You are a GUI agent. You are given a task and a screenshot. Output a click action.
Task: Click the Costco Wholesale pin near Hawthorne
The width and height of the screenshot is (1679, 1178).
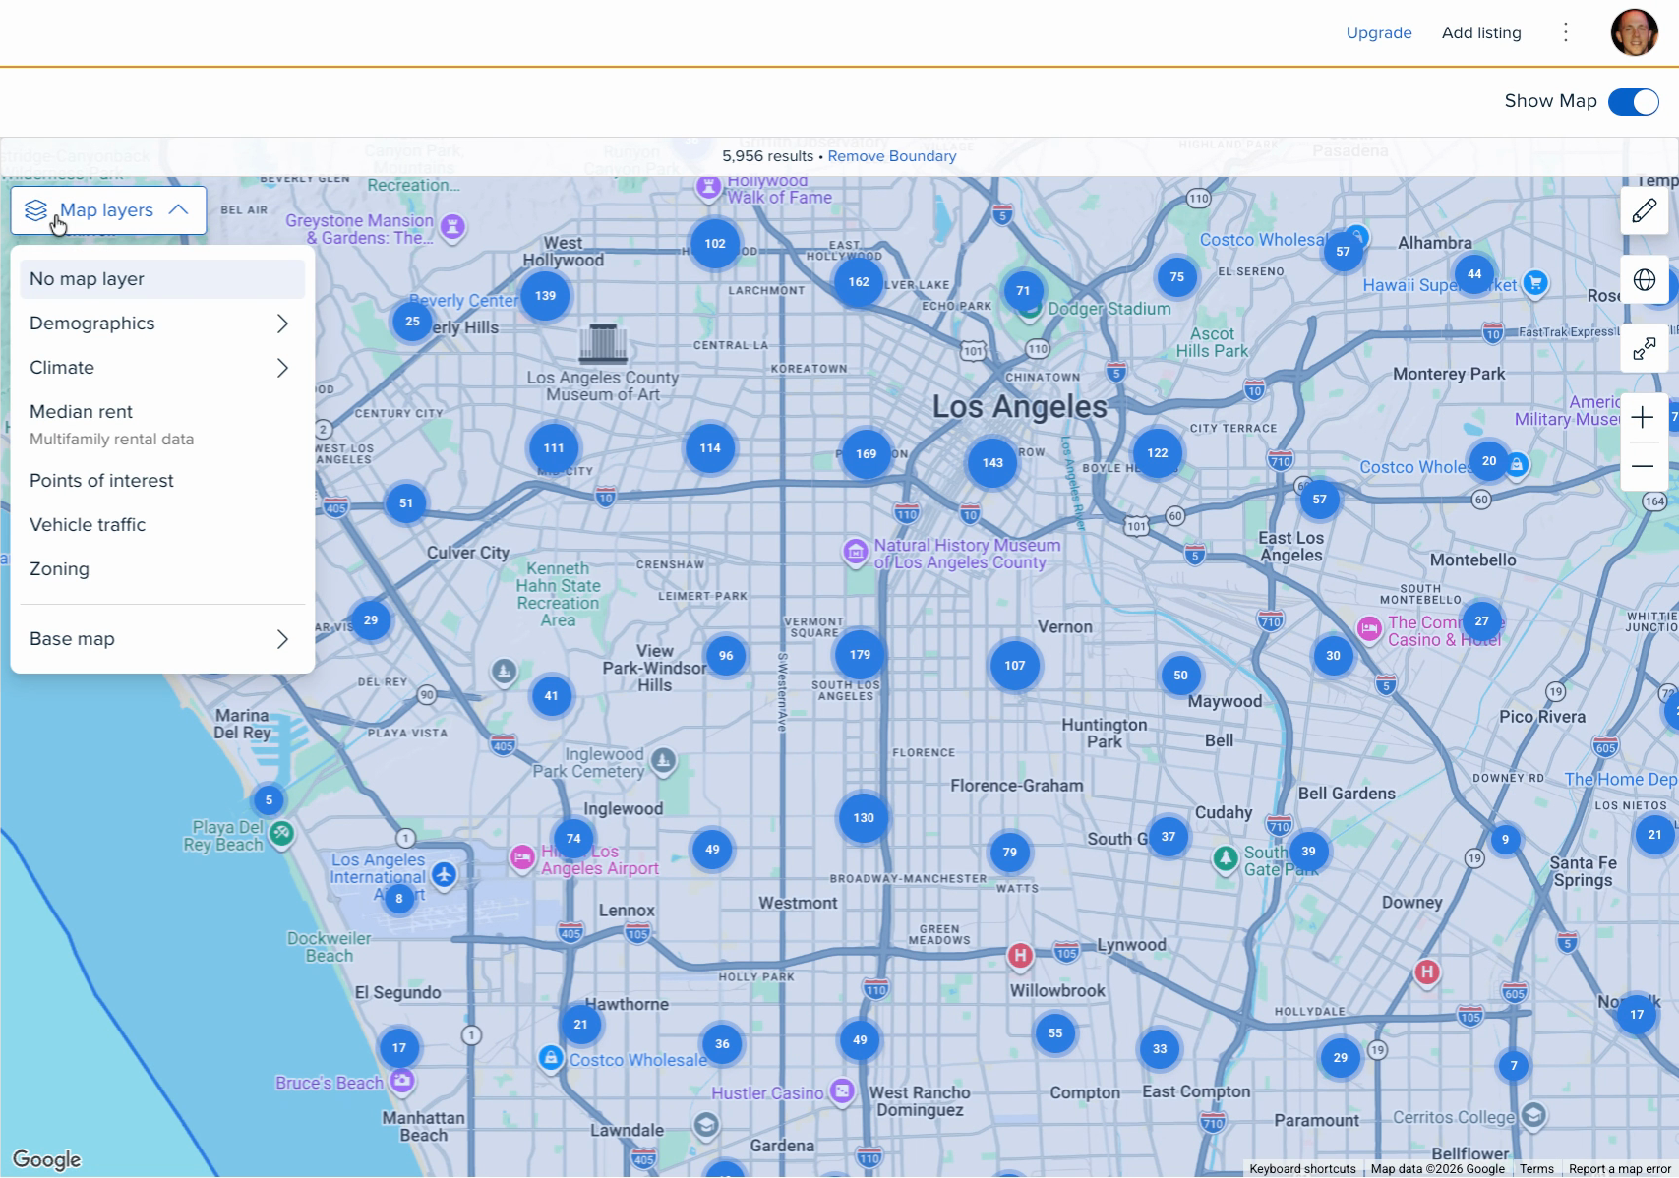551,1058
